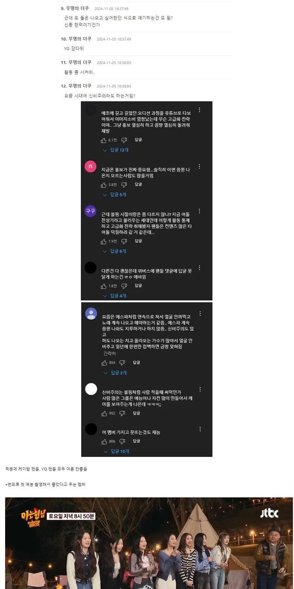Click the pink 'n' commenter avatar
The image size is (294, 589).
pos(91,167)
